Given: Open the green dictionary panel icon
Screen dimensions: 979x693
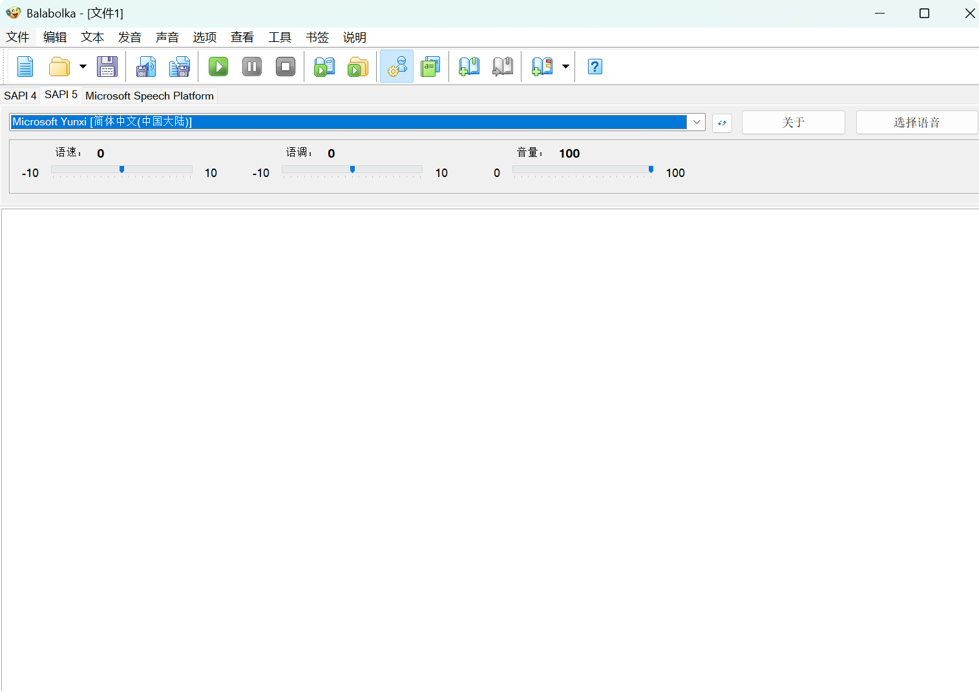Looking at the screenshot, I should pos(430,67).
